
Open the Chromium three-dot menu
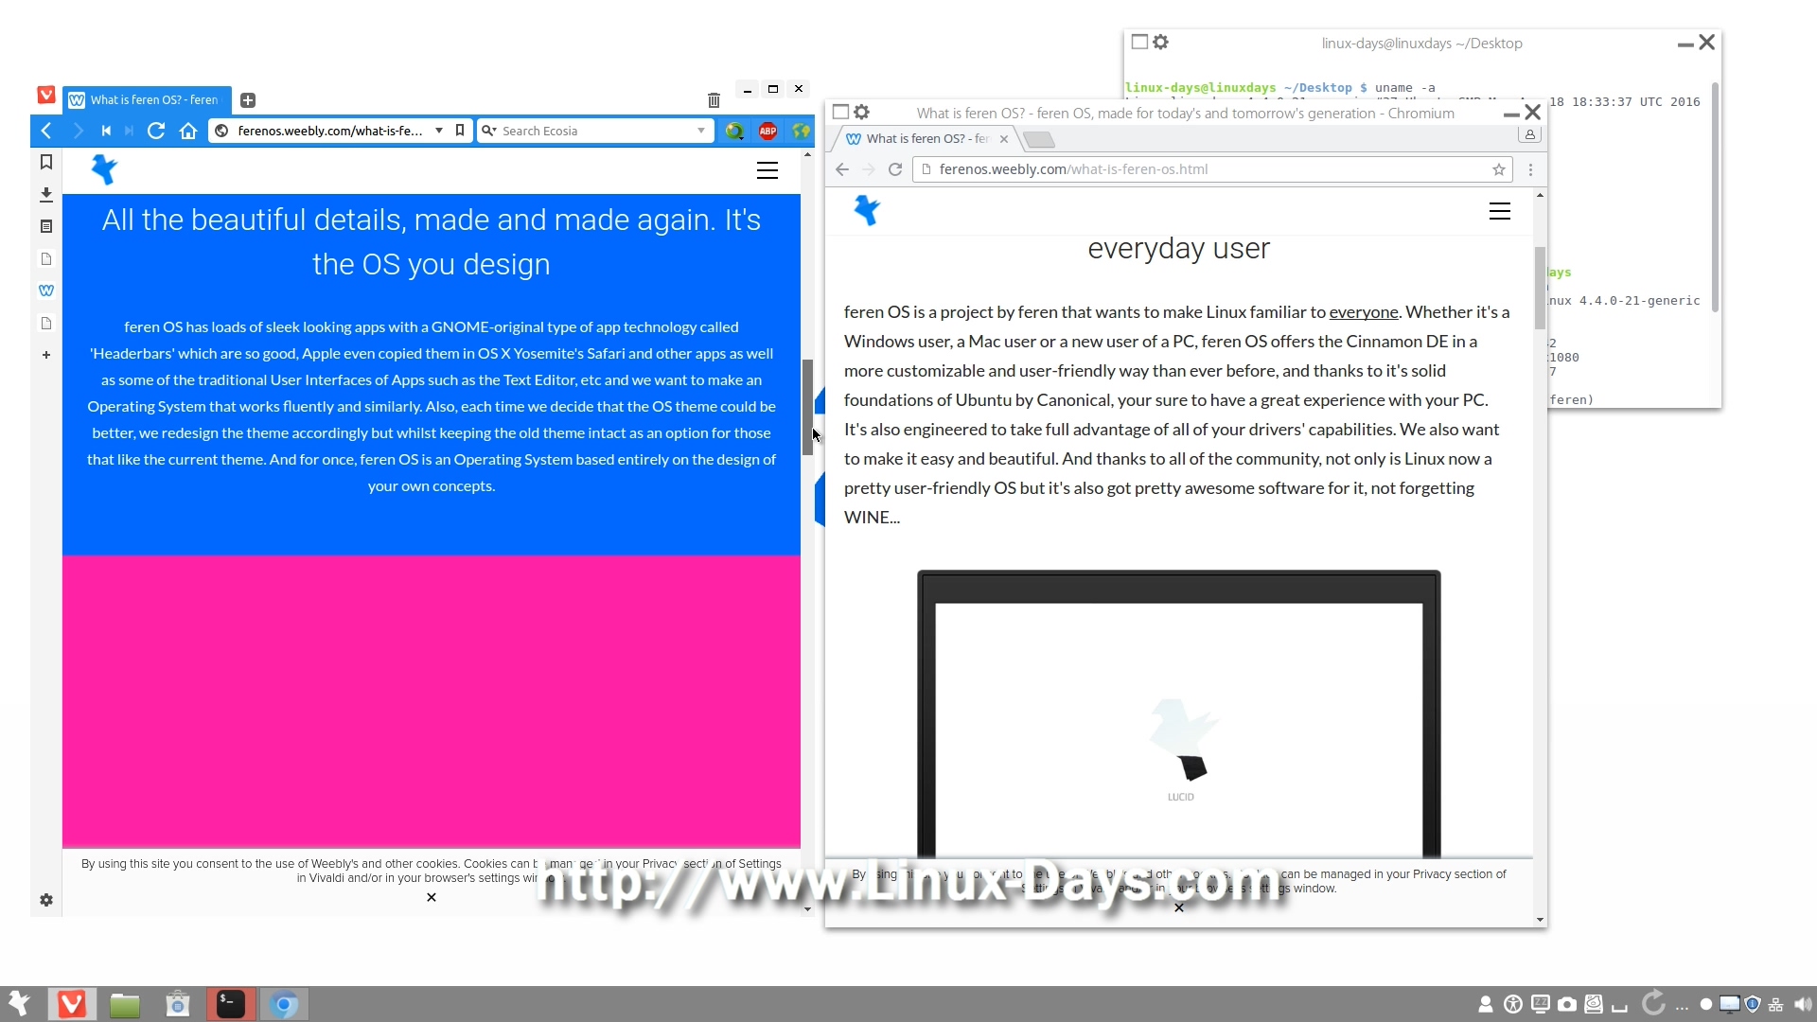click(1530, 169)
